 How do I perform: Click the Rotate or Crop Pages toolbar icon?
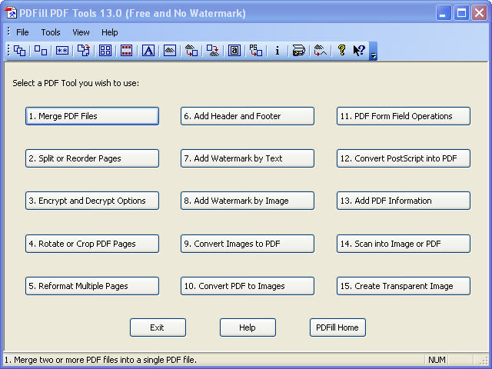(84, 51)
